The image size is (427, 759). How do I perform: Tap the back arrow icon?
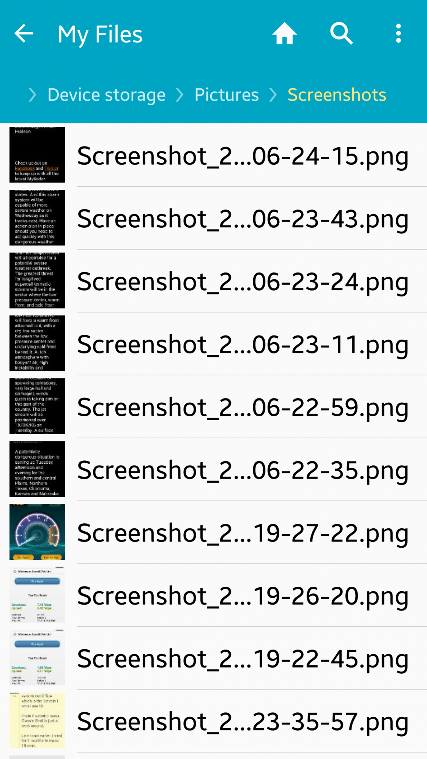click(24, 34)
